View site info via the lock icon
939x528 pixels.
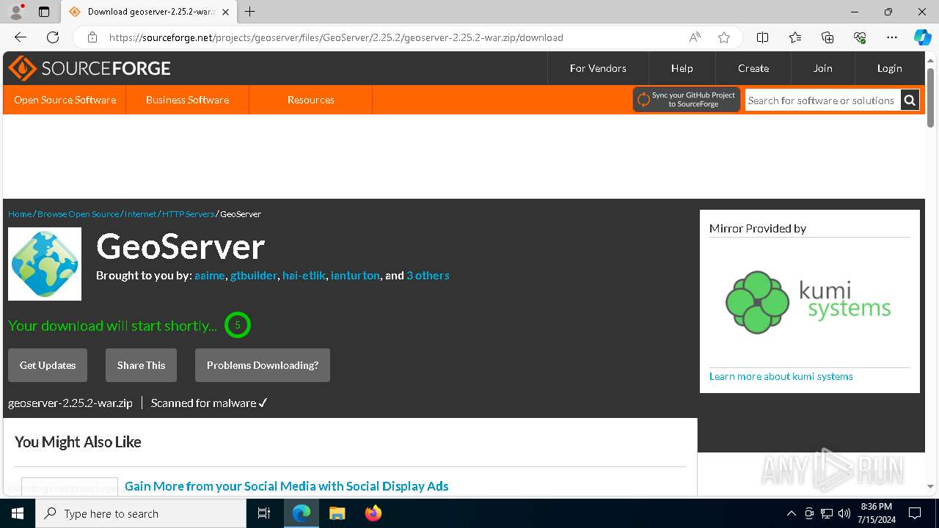92,37
